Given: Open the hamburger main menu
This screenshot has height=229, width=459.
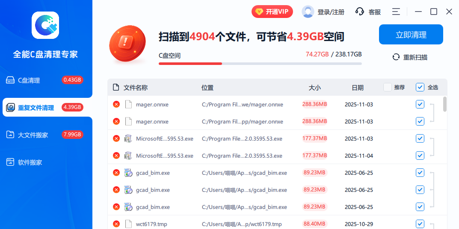Looking at the screenshot, I should pos(396,12).
